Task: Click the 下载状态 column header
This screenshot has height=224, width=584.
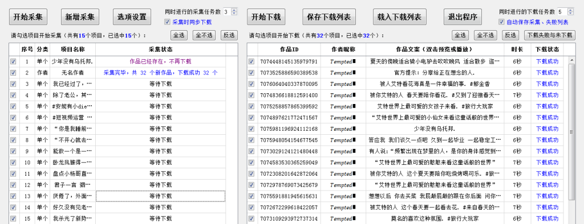Action: [x=547, y=49]
